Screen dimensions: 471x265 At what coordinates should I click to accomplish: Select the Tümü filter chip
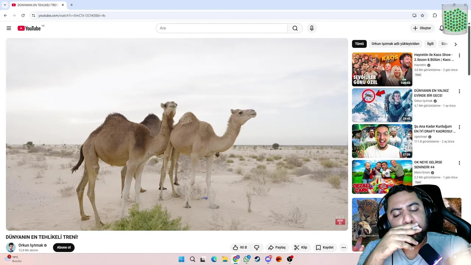coord(359,44)
